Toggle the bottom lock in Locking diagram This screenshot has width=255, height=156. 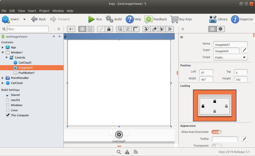pyautogui.click(x=215, y=111)
